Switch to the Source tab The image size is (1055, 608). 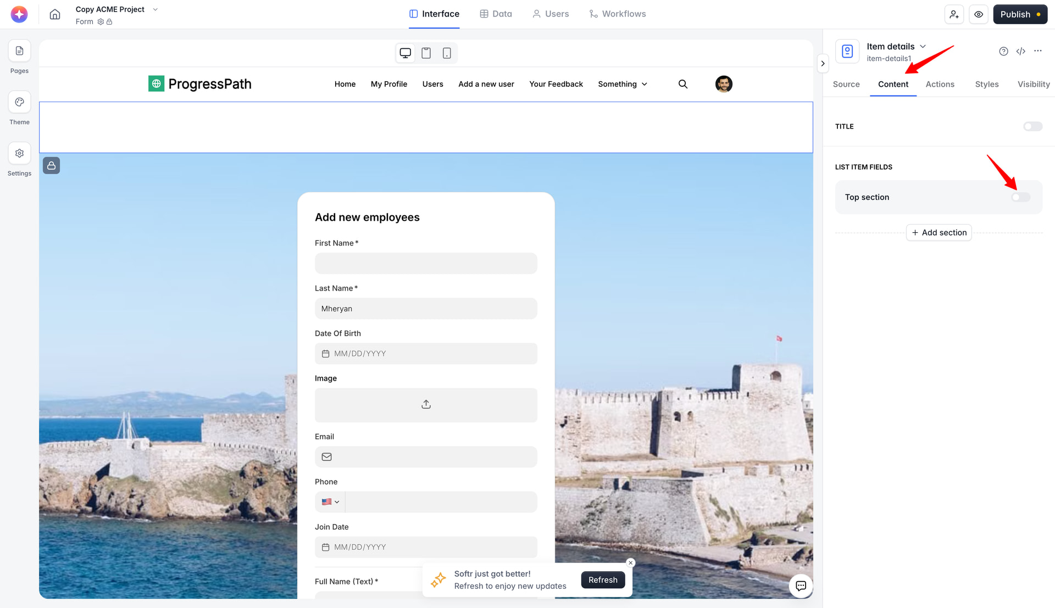(846, 84)
